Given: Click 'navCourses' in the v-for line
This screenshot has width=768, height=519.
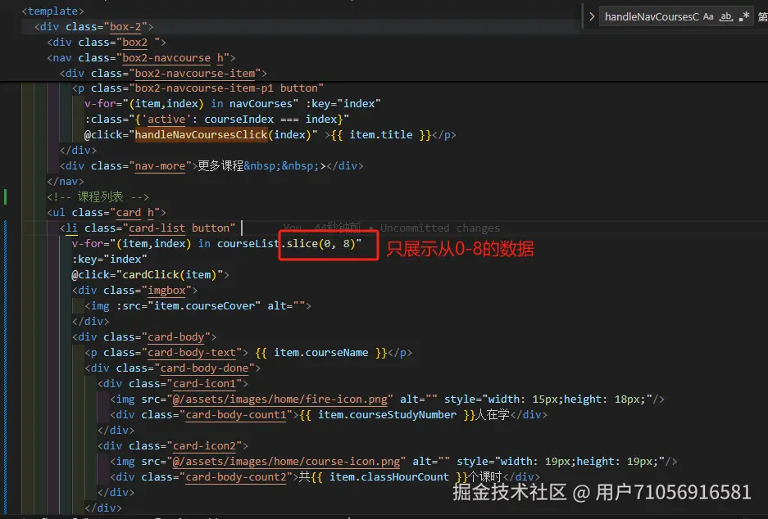Looking at the screenshot, I should click(x=261, y=104).
